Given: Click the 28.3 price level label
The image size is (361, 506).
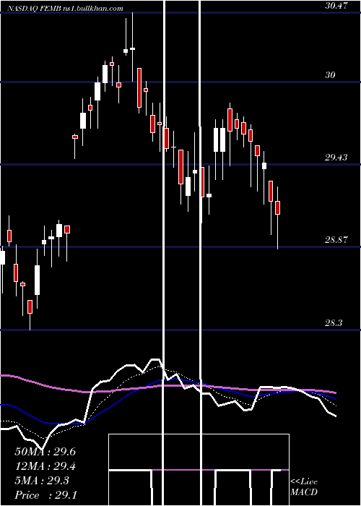Looking at the screenshot, I should 334,322.
